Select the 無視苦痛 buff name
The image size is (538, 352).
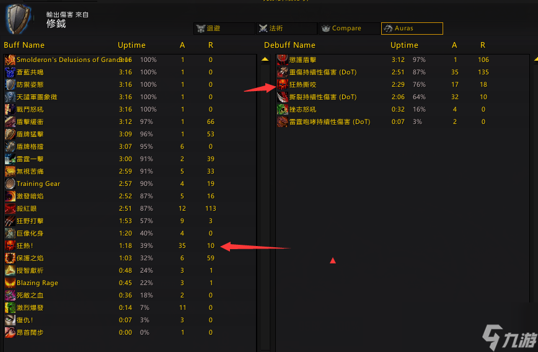[30, 172]
